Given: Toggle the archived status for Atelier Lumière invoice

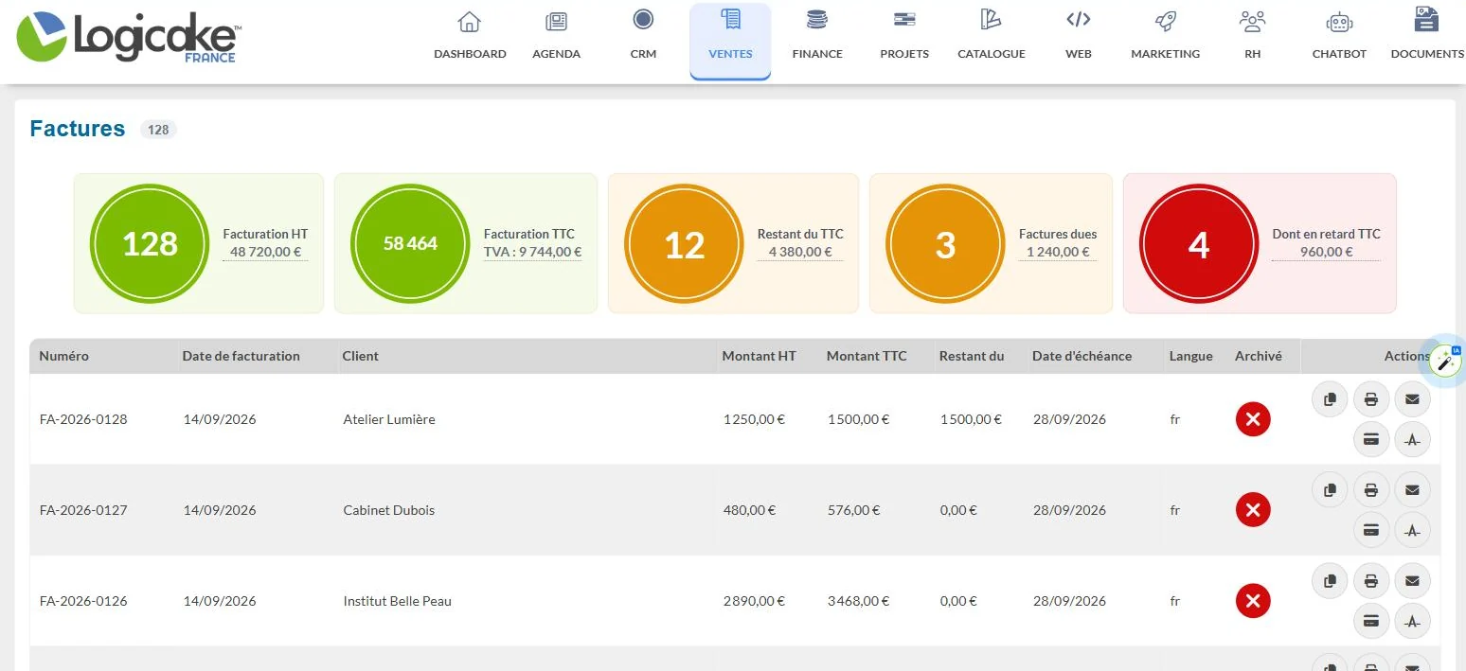Looking at the screenshot, I should pyautogui.click(x=1253, y=419).
